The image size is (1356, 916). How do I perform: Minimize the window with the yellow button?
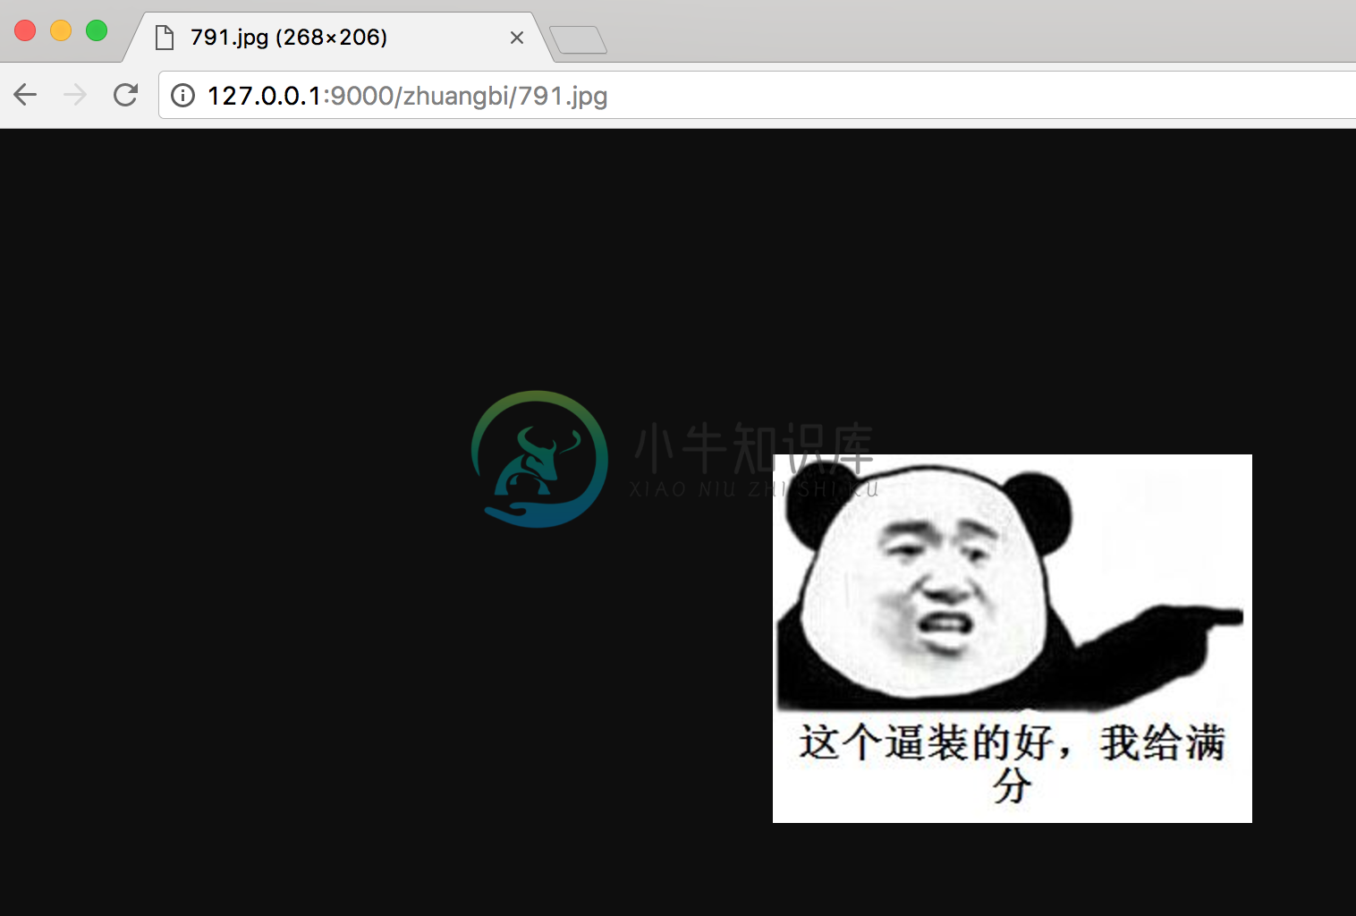[x=61, y=30]
